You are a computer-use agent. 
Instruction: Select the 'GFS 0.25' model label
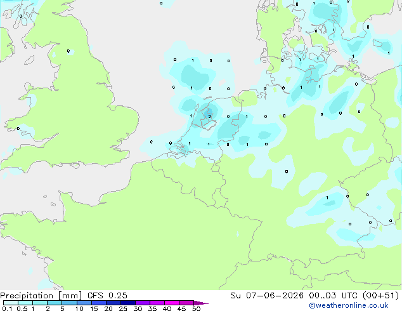point(107,296)
